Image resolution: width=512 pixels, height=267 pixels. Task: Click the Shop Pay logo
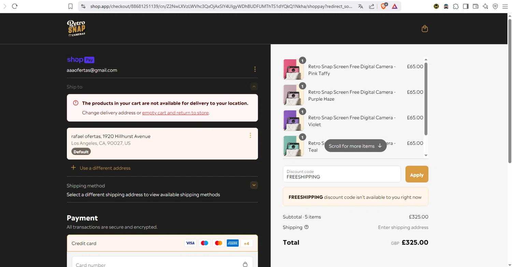81,60
